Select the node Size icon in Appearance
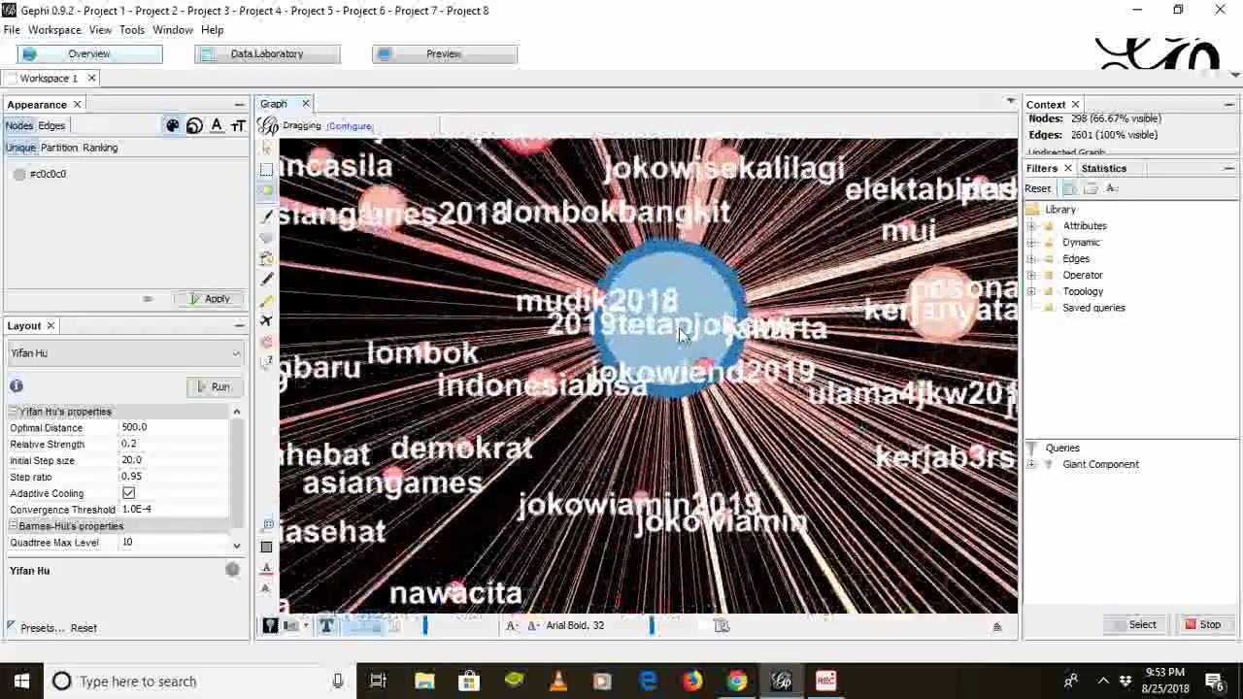1243x699 pixels. [x=194, y=125]
